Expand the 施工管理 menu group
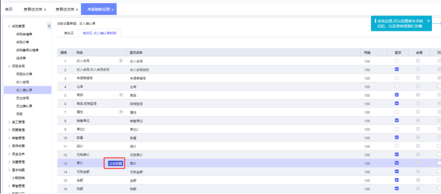The image size is (441, 194). tap(9, 122)
